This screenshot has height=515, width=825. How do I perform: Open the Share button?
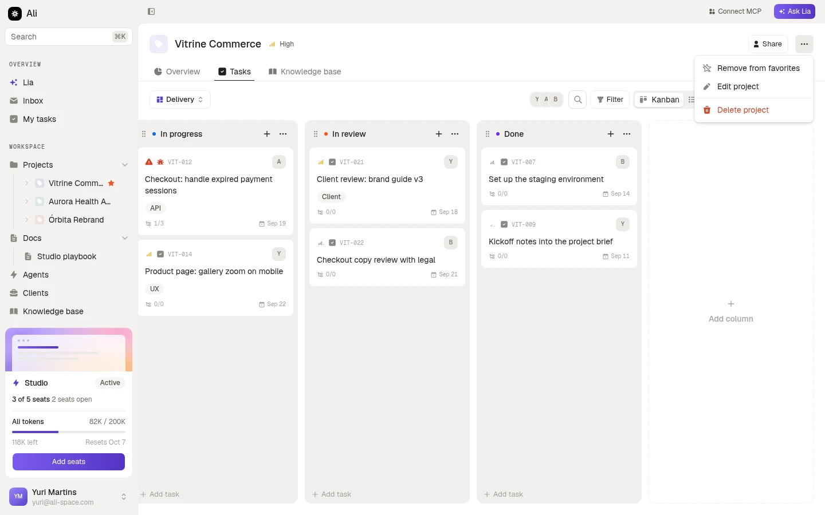[768, 44]
